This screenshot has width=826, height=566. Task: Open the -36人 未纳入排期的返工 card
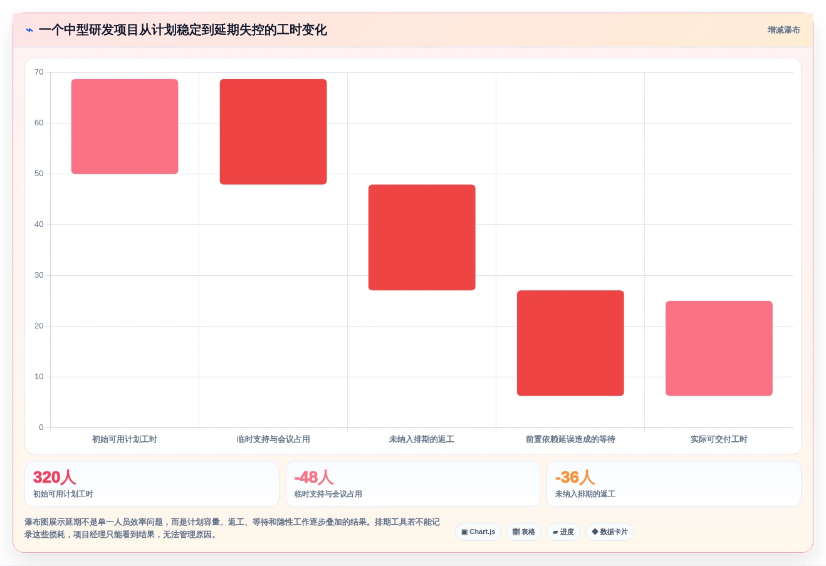(674, 484)
